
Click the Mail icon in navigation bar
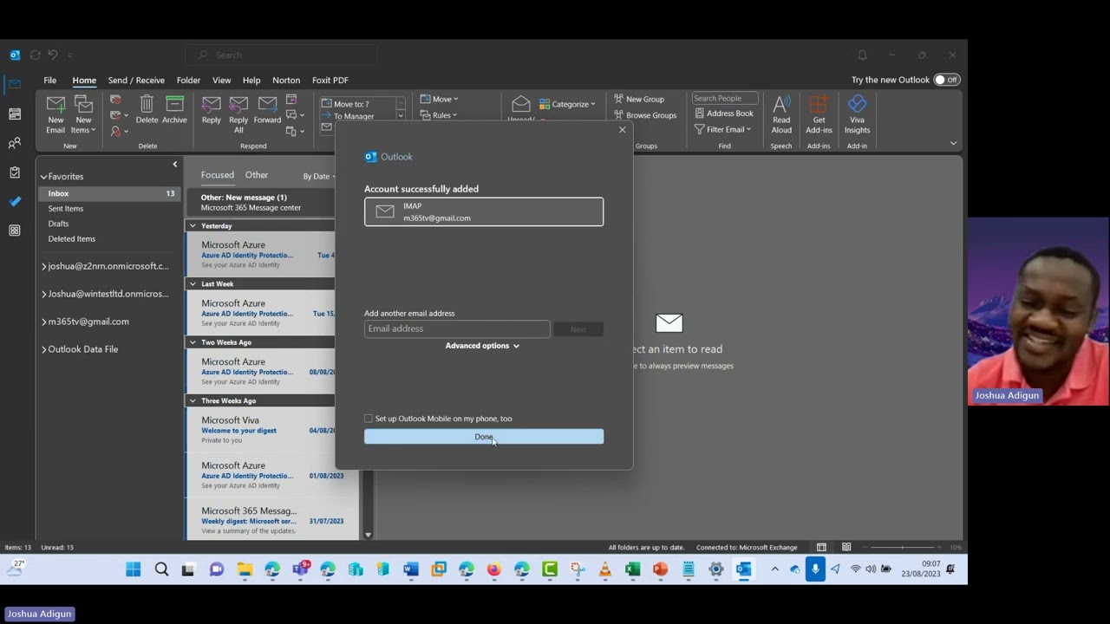15,84
